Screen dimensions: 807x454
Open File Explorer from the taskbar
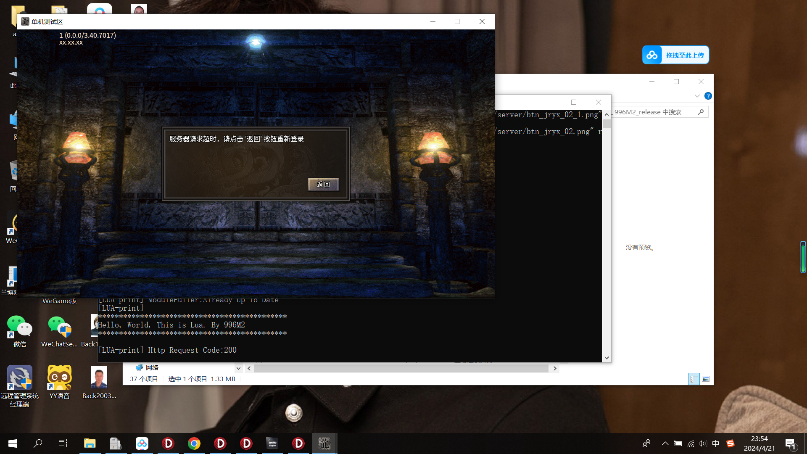click(90, 443)
